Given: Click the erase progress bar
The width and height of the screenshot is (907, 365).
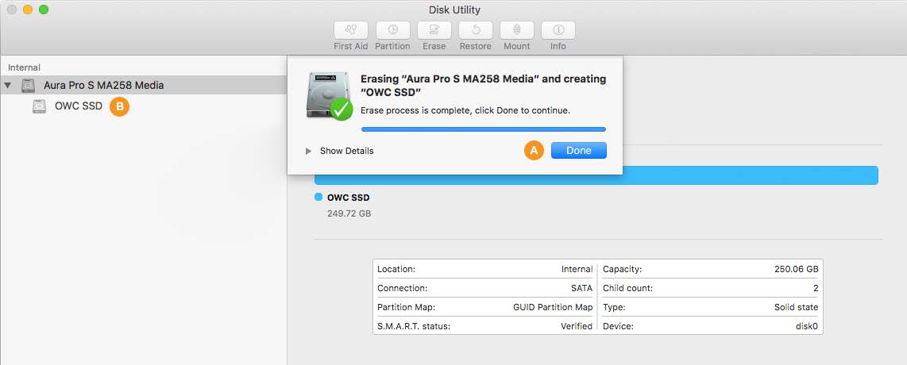Looking at the screenshot, I should click(x=483, y=129).
